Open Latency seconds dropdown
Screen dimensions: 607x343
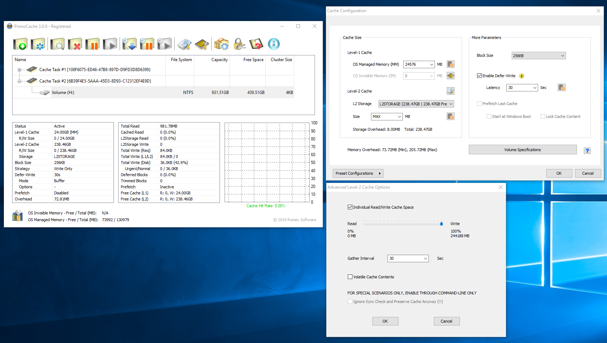(x=535, y=88)
